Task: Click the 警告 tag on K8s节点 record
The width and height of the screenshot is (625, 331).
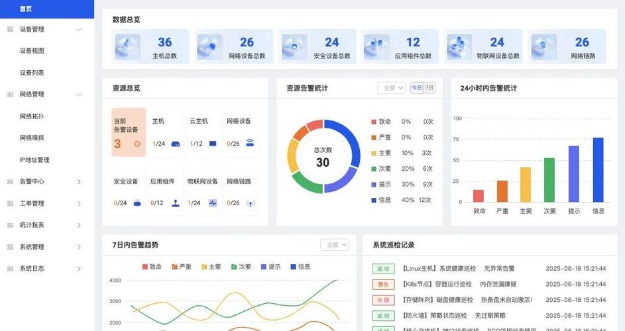Action: (383, 285)
